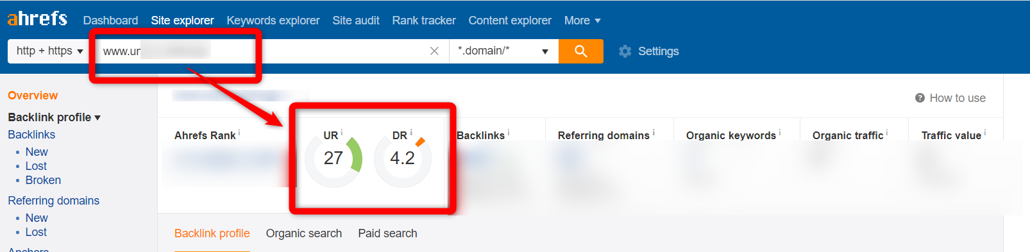Click the How to use question icon
The image size is (1030, 252).
pyautogui.click(x=920, y=98)
